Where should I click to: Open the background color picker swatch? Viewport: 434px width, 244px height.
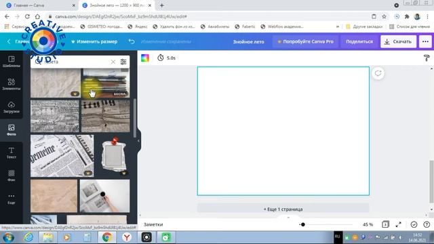click(x=145, y=58)
